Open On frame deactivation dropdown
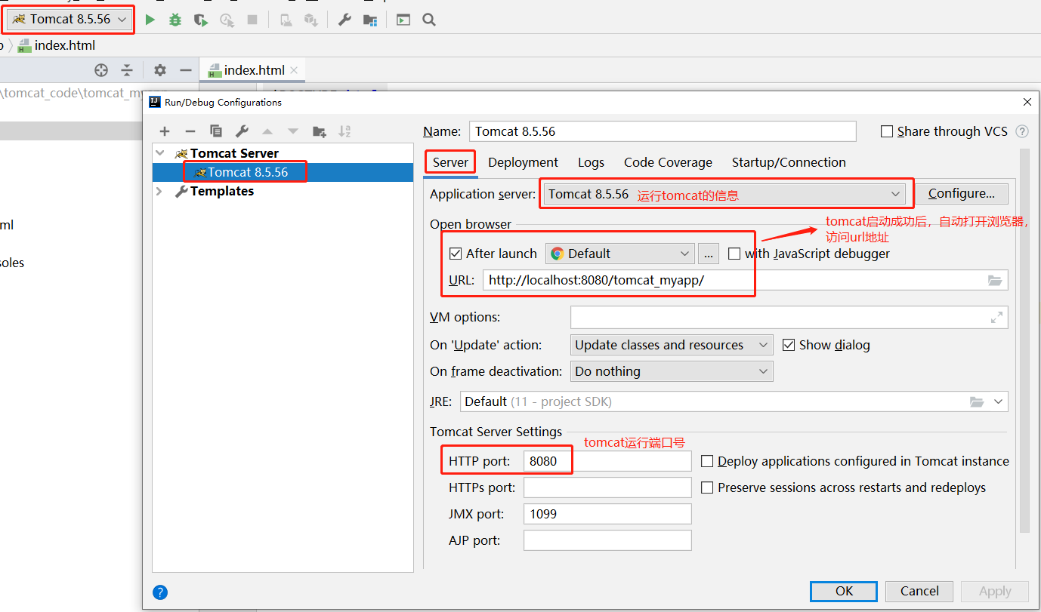The image size is (1041, 612). tap(672, 371)
